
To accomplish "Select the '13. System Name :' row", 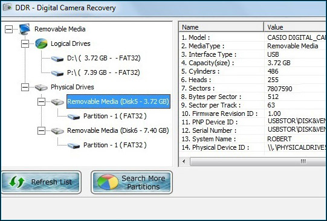I will tap(253, 139).
